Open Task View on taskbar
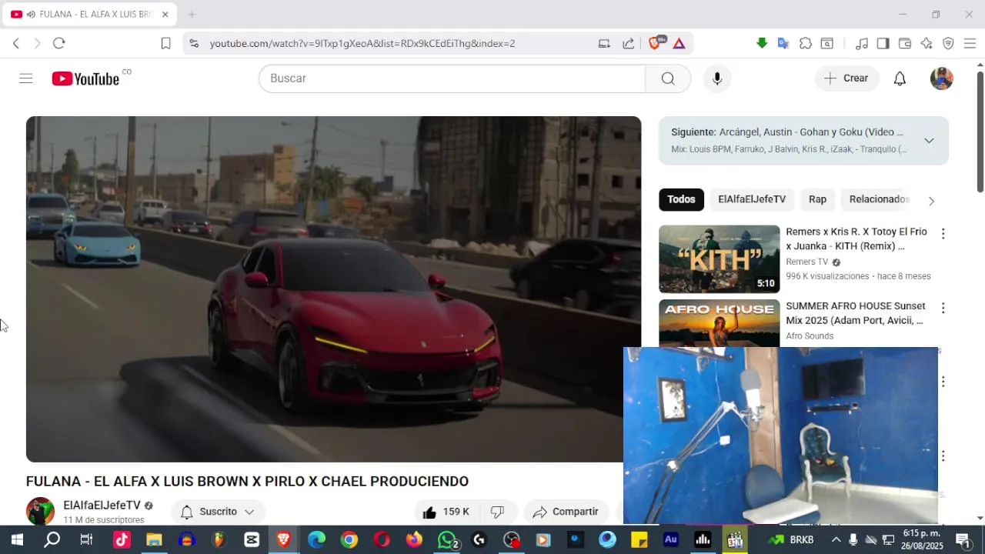Image resolution: width=985 pixels, height=554 pixels. pyautogui.click(x=86, y=540)
